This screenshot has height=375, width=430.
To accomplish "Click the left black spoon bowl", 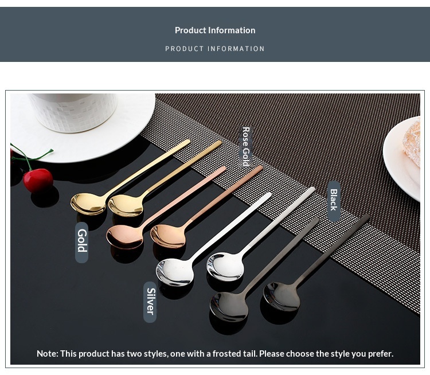I will (x=229, y=307).
